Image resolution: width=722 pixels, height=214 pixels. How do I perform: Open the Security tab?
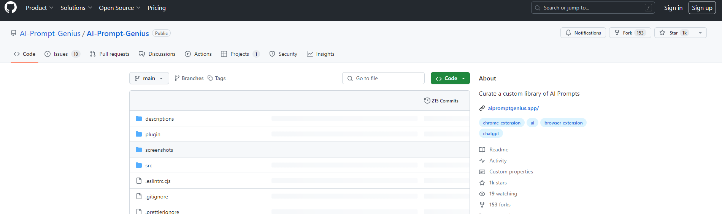pos(283,54)
